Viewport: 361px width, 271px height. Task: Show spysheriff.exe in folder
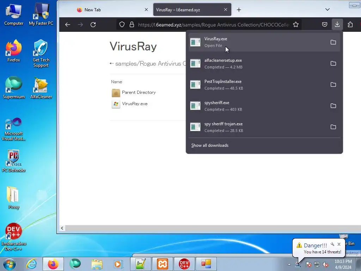333,106
